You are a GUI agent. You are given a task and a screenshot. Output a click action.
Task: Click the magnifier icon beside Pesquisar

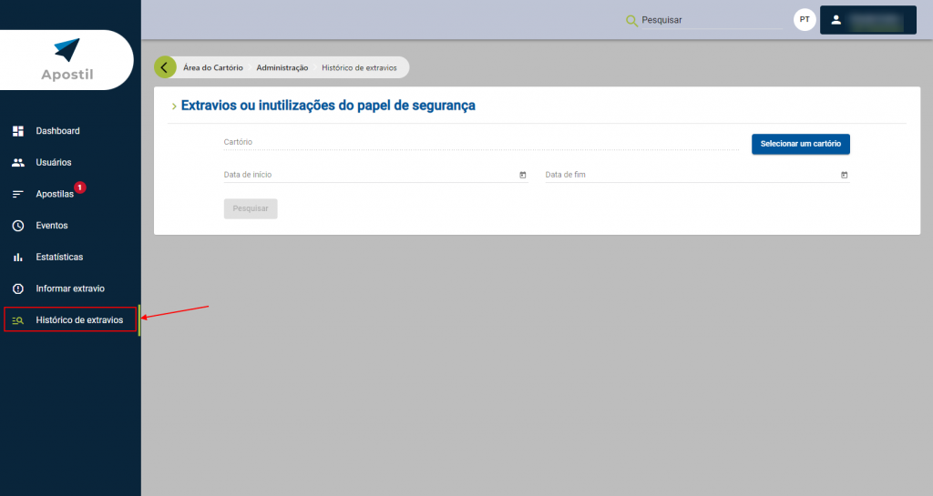pyautogui.click(x=631, y=20)
